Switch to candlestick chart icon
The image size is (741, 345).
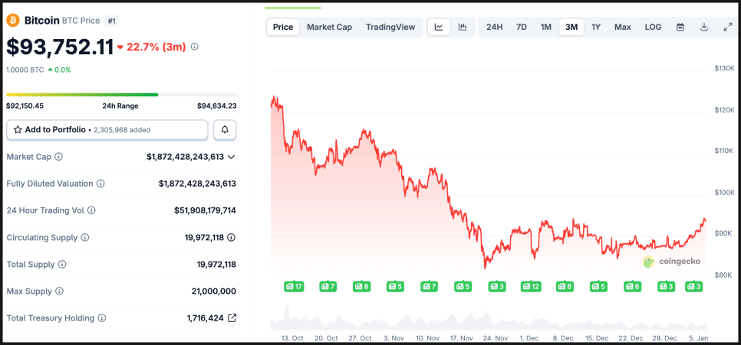[463, 28]
